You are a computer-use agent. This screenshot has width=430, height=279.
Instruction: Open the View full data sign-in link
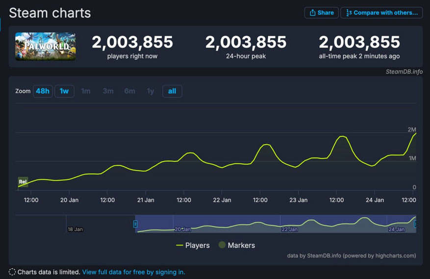point(133,272)
